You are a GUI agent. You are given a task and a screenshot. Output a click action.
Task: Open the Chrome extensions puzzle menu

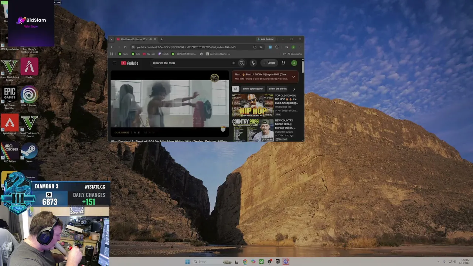tap(277, 47)
